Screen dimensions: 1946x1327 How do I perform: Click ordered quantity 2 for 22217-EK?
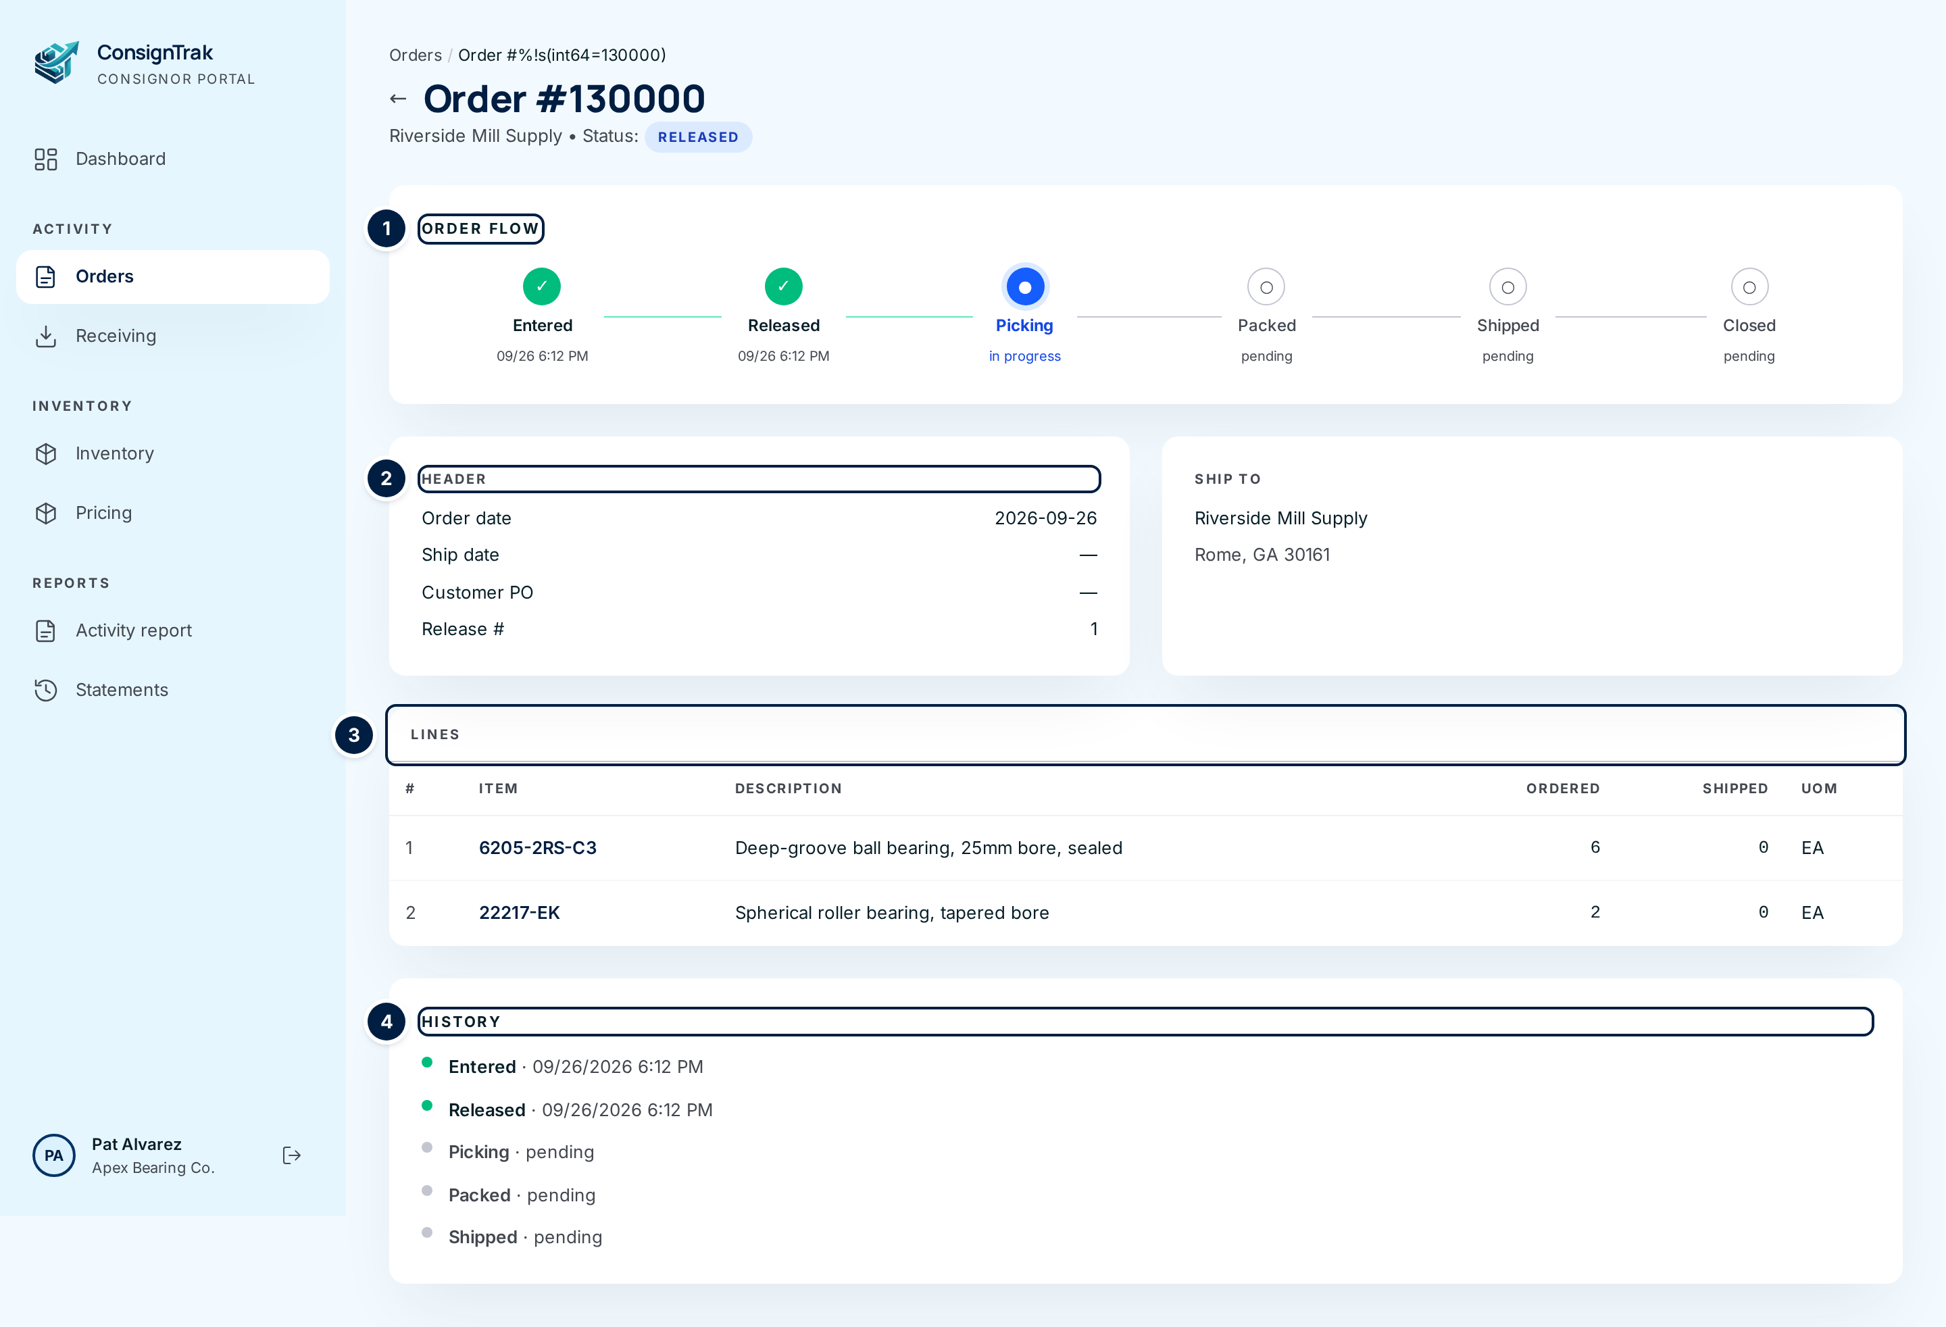pyautogui.click(x=1595, y=913)
